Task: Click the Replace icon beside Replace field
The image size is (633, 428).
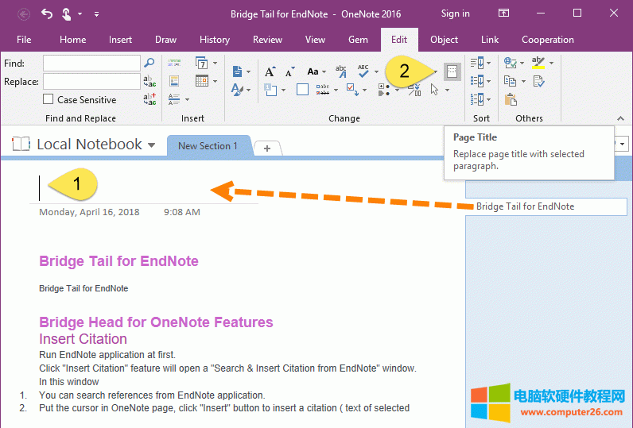Action: pos(150,81)
